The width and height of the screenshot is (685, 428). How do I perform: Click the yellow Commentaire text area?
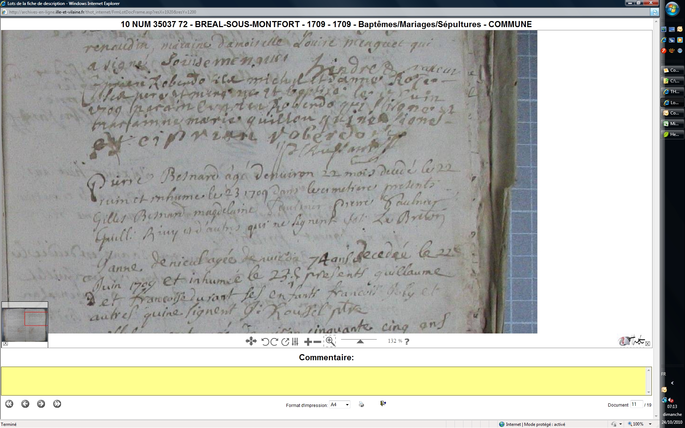point(324,381)
